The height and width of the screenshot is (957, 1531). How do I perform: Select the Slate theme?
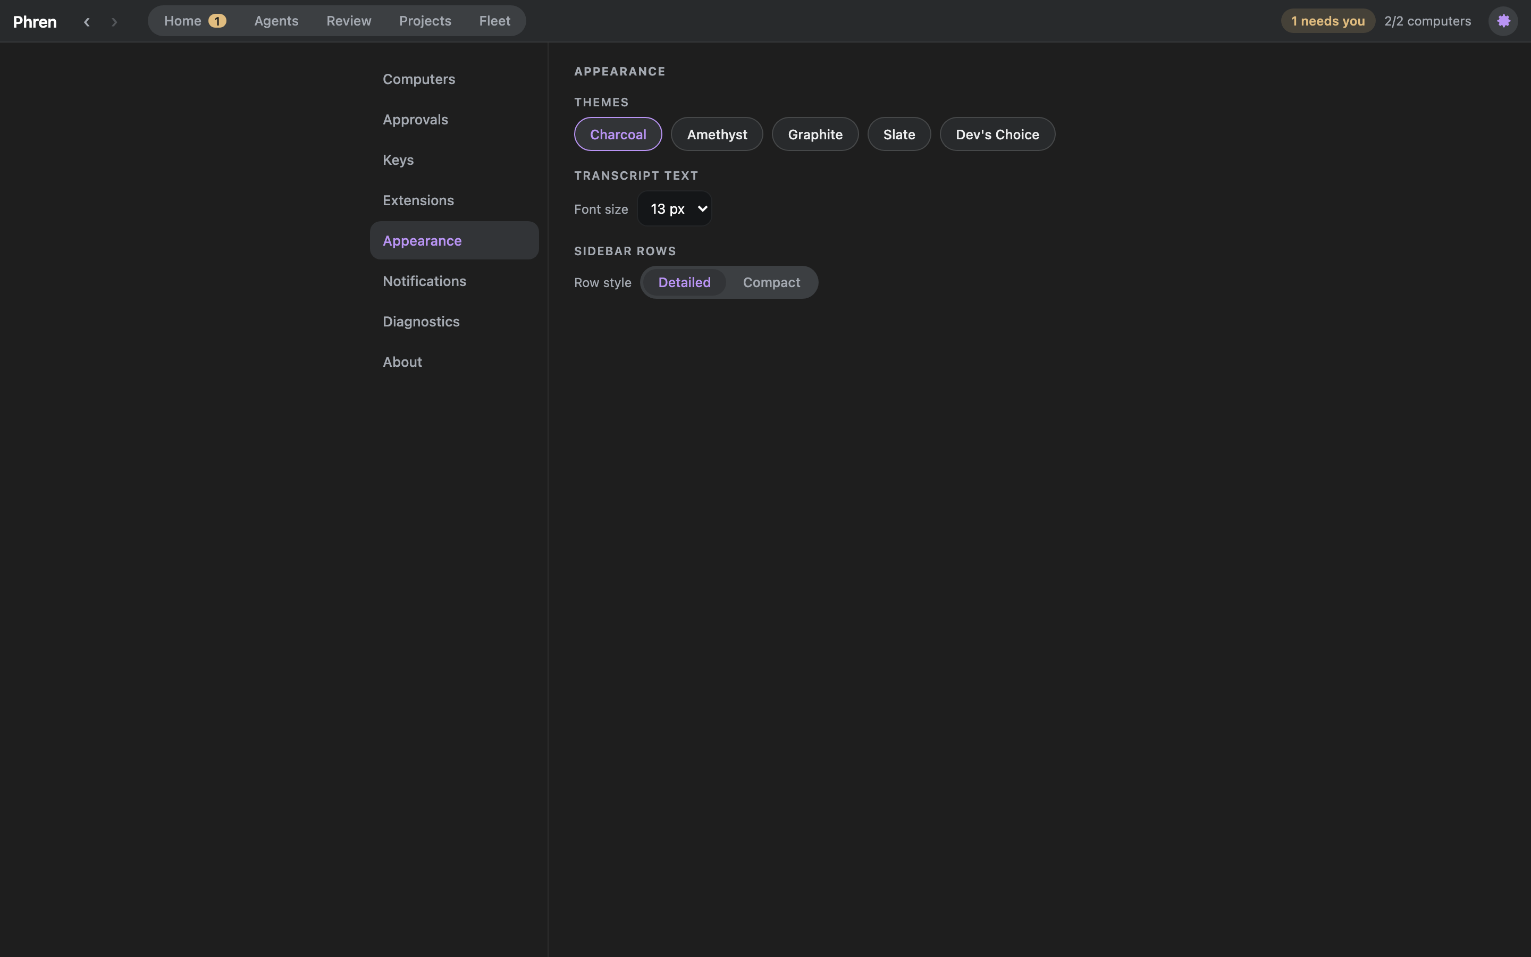point(899,134)
